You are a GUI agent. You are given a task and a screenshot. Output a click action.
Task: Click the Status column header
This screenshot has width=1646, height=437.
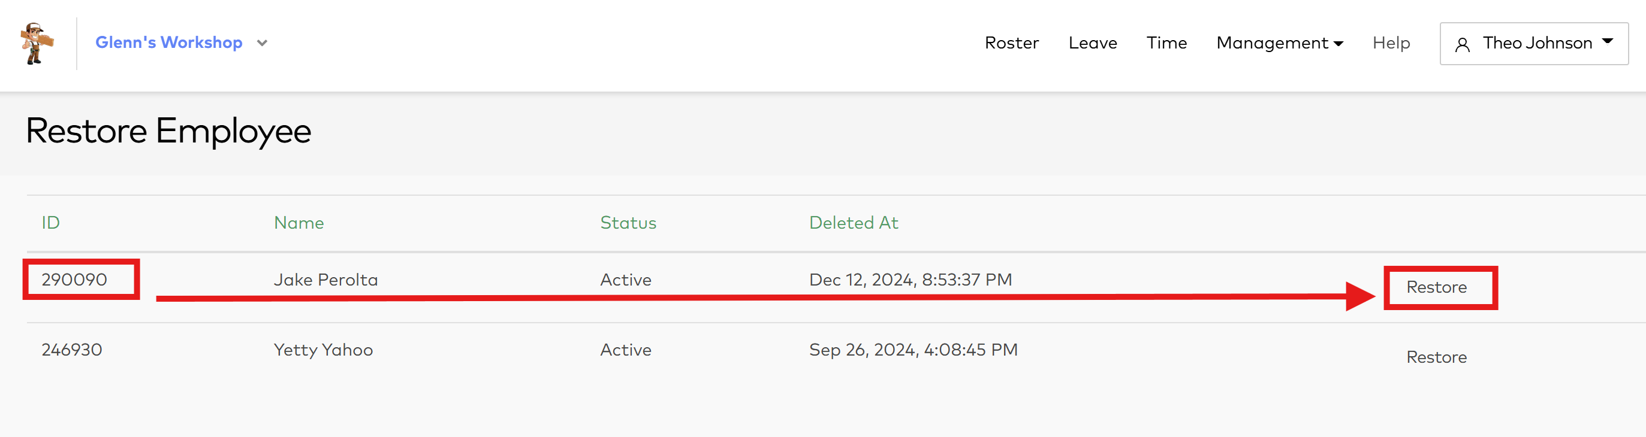(x=628, y=223)
